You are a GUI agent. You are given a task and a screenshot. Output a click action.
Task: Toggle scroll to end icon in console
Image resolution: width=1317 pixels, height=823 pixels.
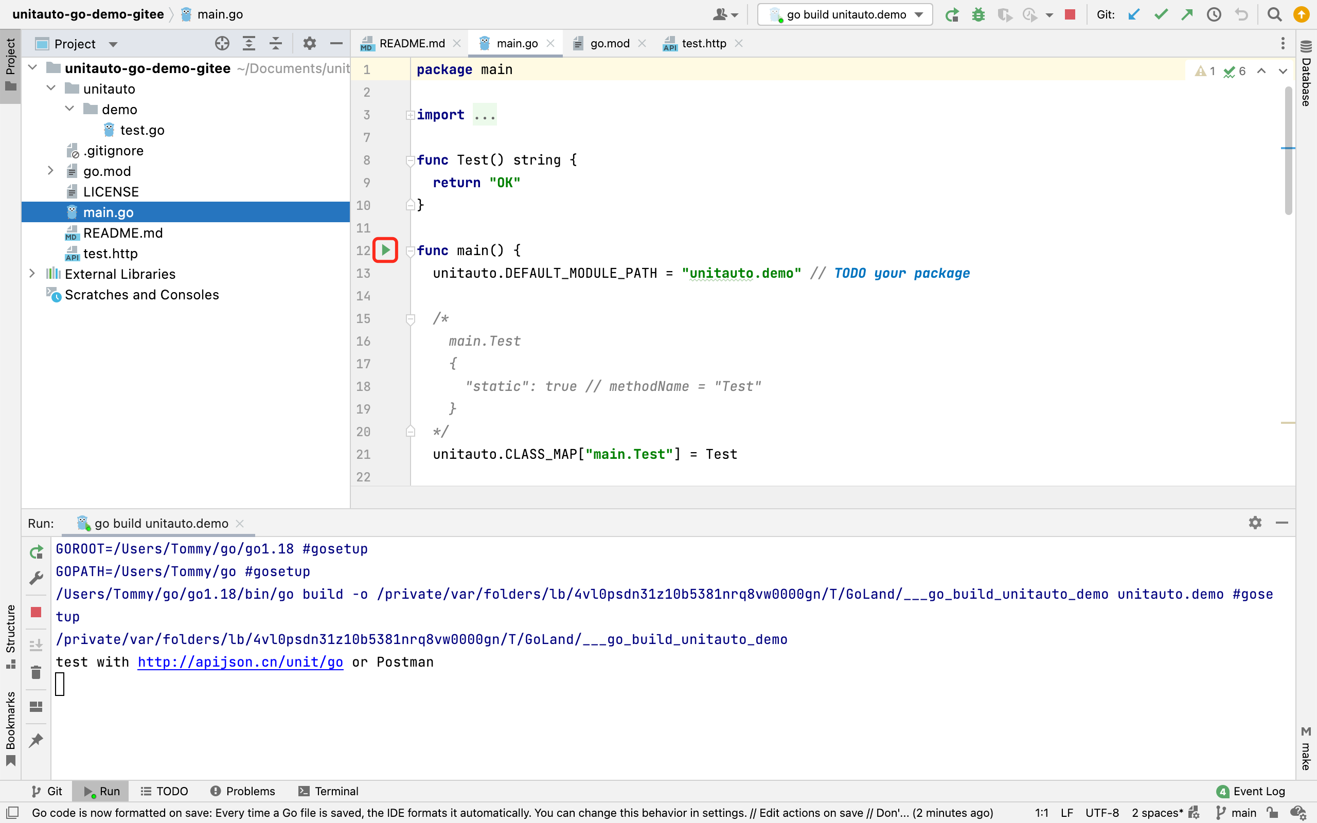pos(36,645)
